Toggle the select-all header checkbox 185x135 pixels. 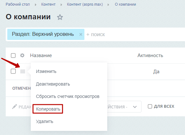pyautogui.click(x=13, y=55)
